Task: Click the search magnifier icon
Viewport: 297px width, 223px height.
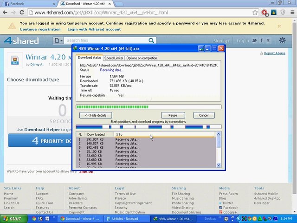Action: point(151,40)
